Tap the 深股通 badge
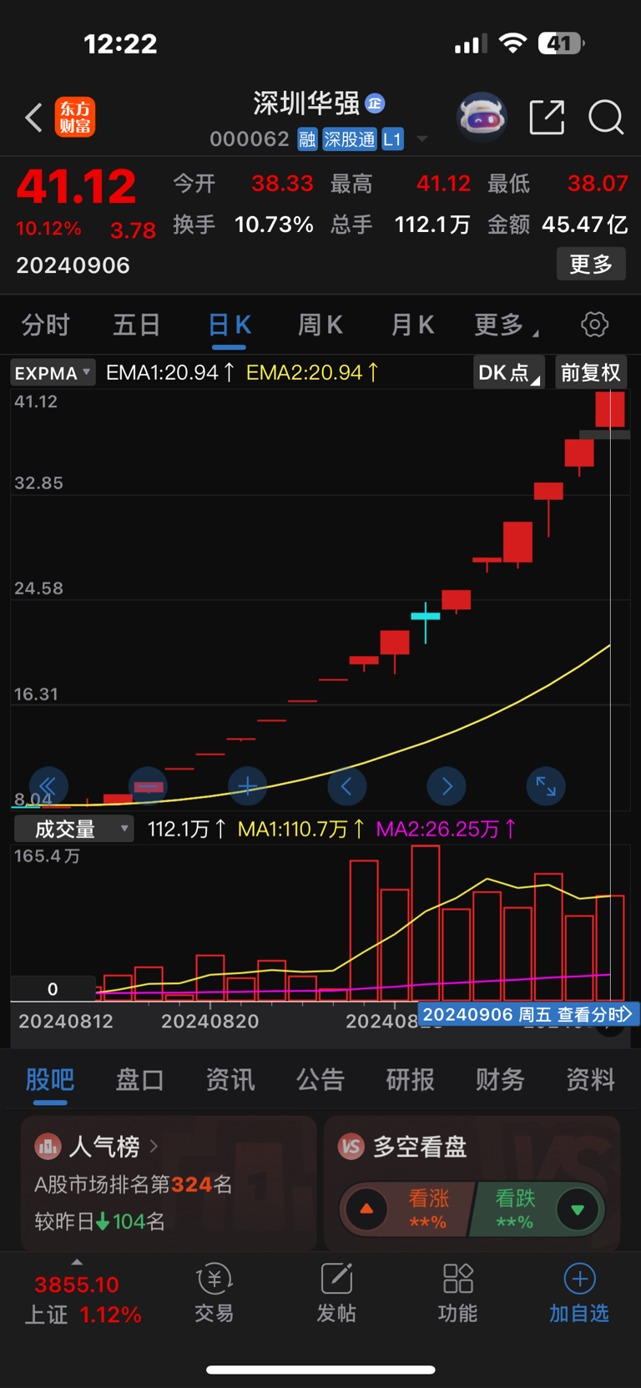Screen dimensions: 641x1388 [x=350, y=139]
